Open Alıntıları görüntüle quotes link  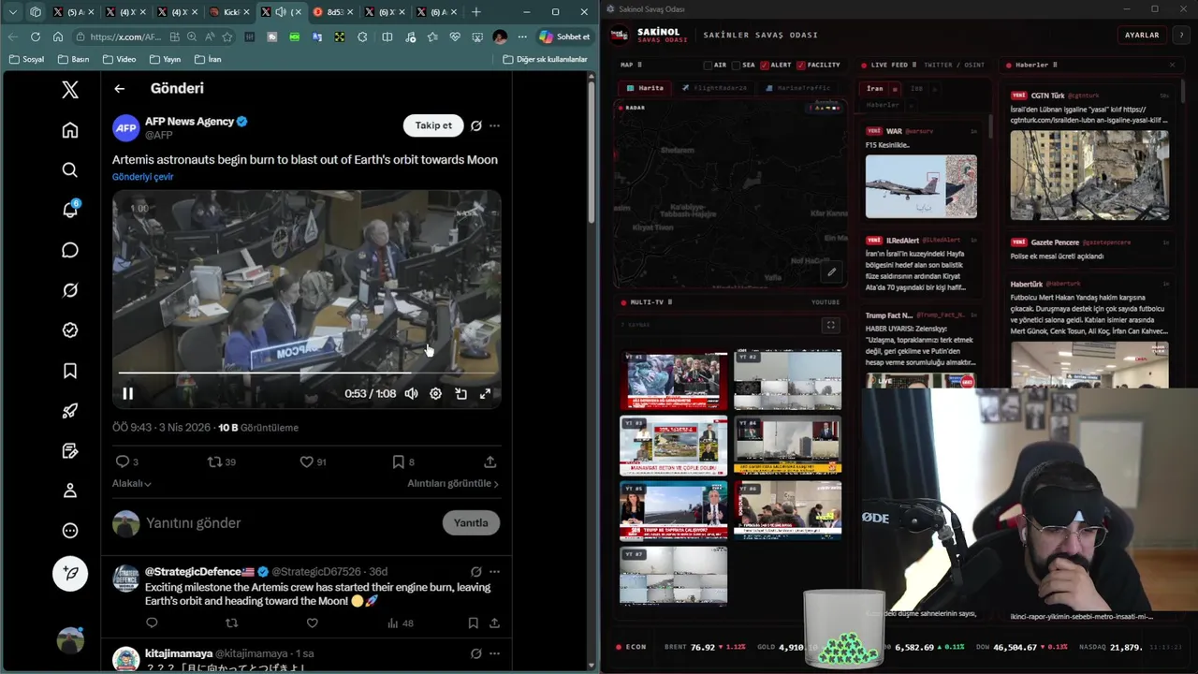(x=453, y=483)
